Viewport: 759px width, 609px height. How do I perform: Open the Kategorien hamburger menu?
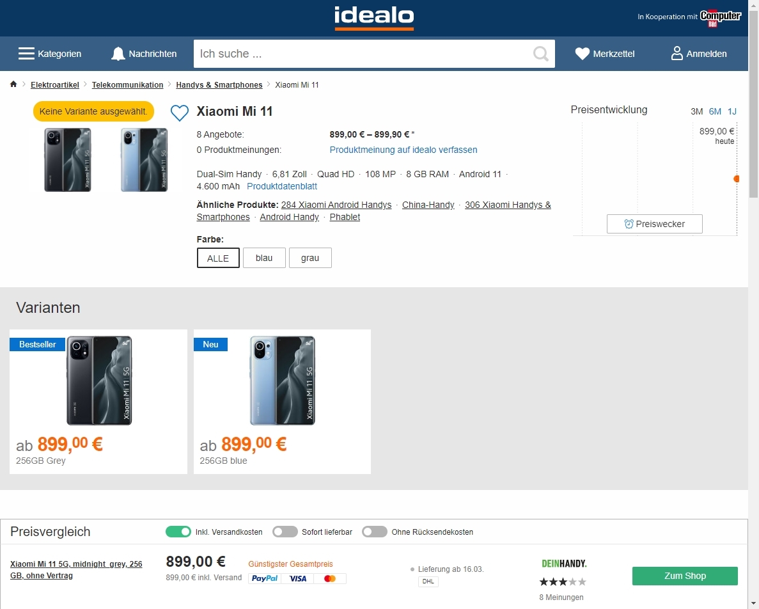[x=26, y=54]
